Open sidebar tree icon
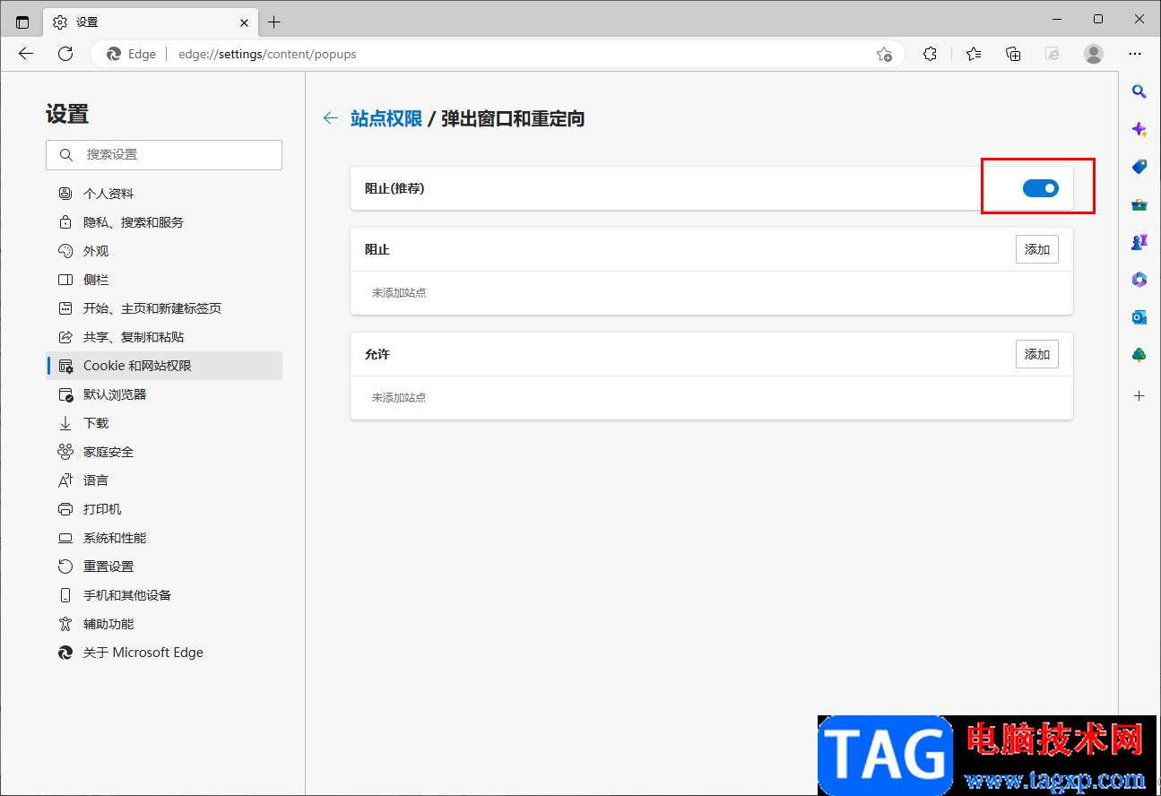This screenshot has width=1161, height=796. [x=1139, y=355]
